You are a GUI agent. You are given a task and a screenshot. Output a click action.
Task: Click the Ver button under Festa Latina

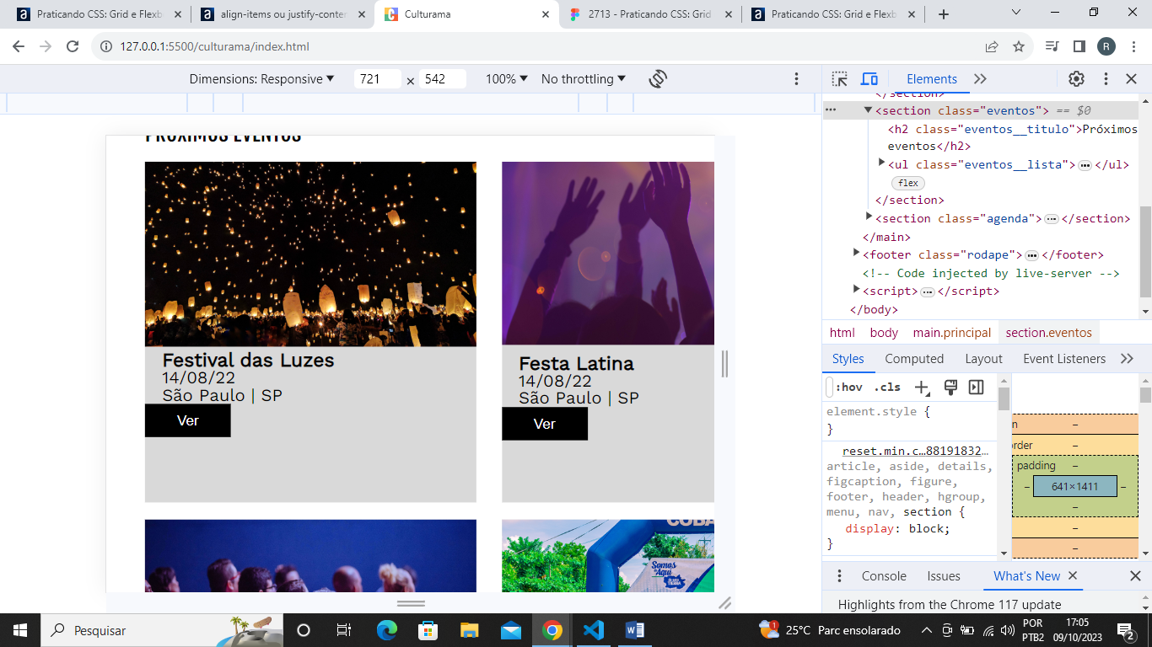click(x=545, y=424)
